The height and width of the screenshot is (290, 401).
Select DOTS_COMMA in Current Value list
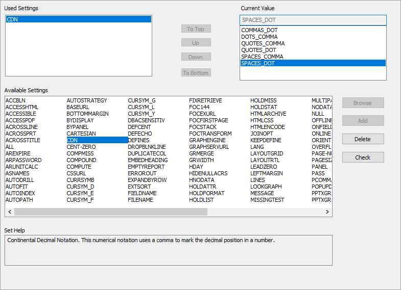click(x=260, y=37)
